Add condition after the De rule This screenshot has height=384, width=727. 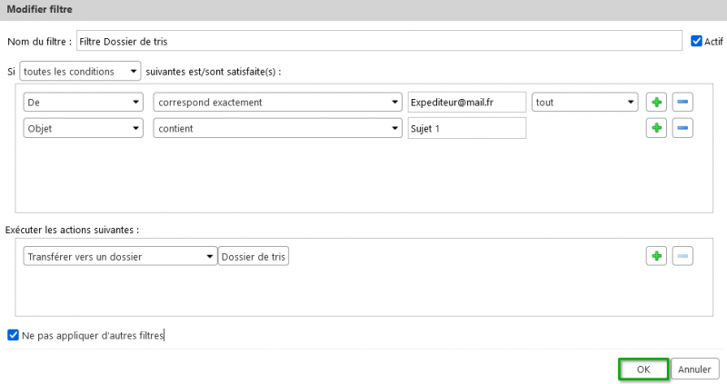pos(656,102)
